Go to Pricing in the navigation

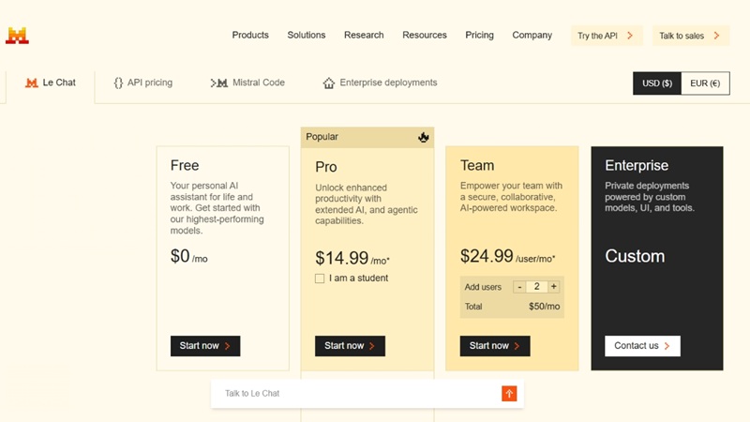coord(479,35)
